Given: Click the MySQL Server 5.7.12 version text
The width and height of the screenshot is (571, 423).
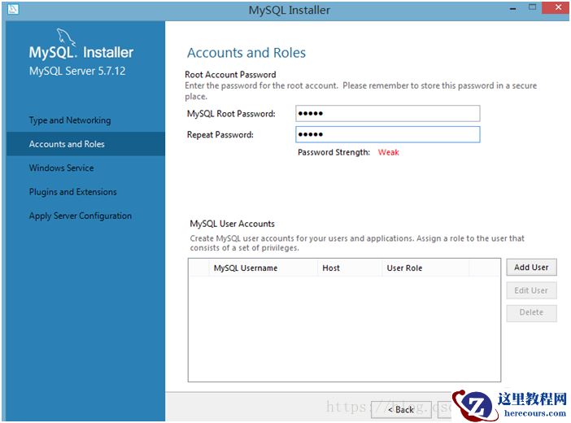Looking at the screenshot, I should 77,71.
